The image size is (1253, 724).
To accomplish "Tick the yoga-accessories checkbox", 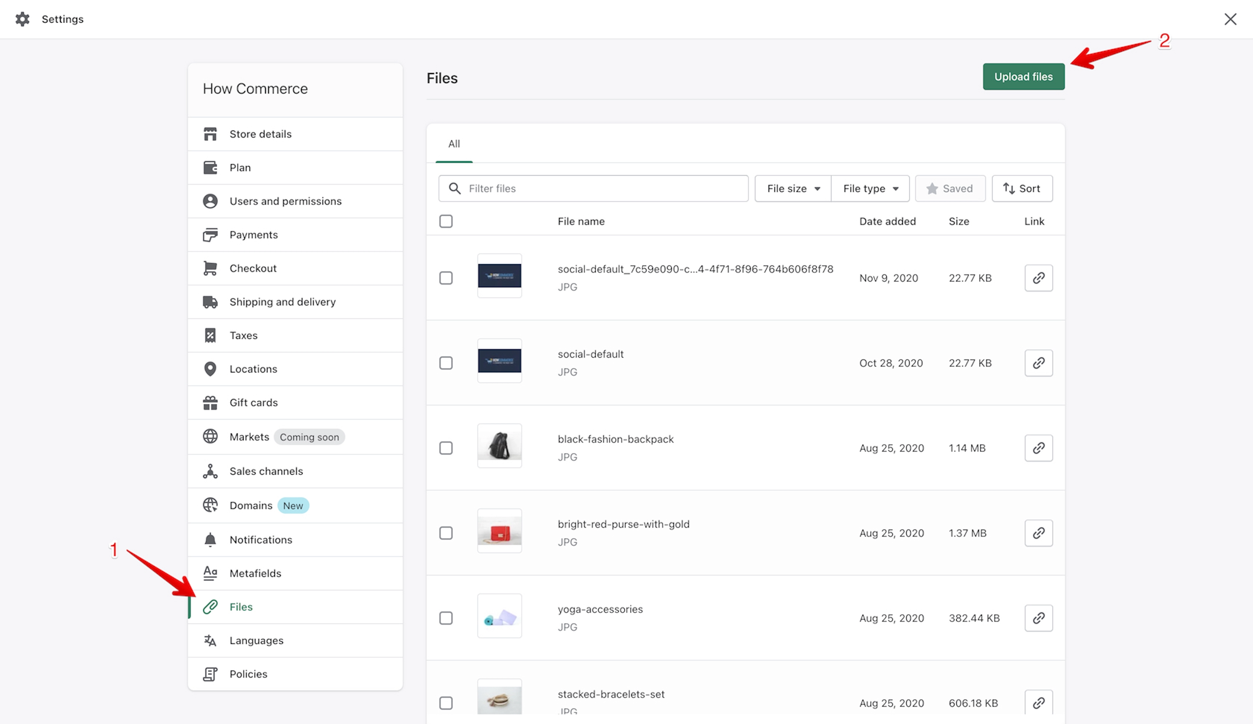I will point(446,618).
